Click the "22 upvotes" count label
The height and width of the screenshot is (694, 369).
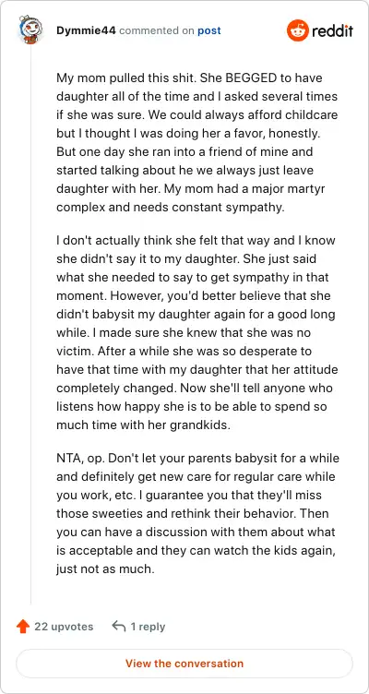point(64,627)
